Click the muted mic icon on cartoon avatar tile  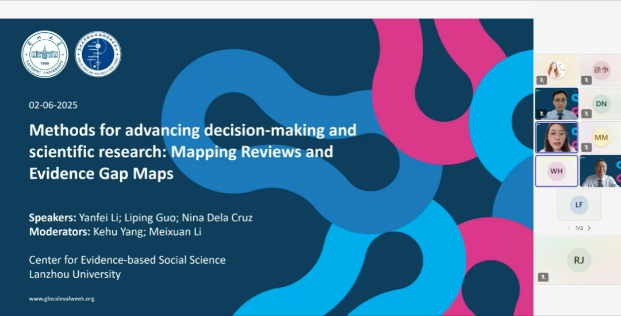click(541, 80)
